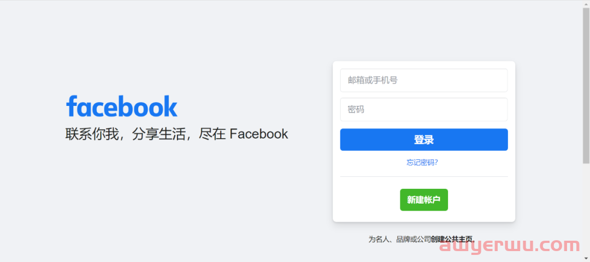Click the letter f of the facebook logo
The image size is (590, 262).
[x=72, y=106]
